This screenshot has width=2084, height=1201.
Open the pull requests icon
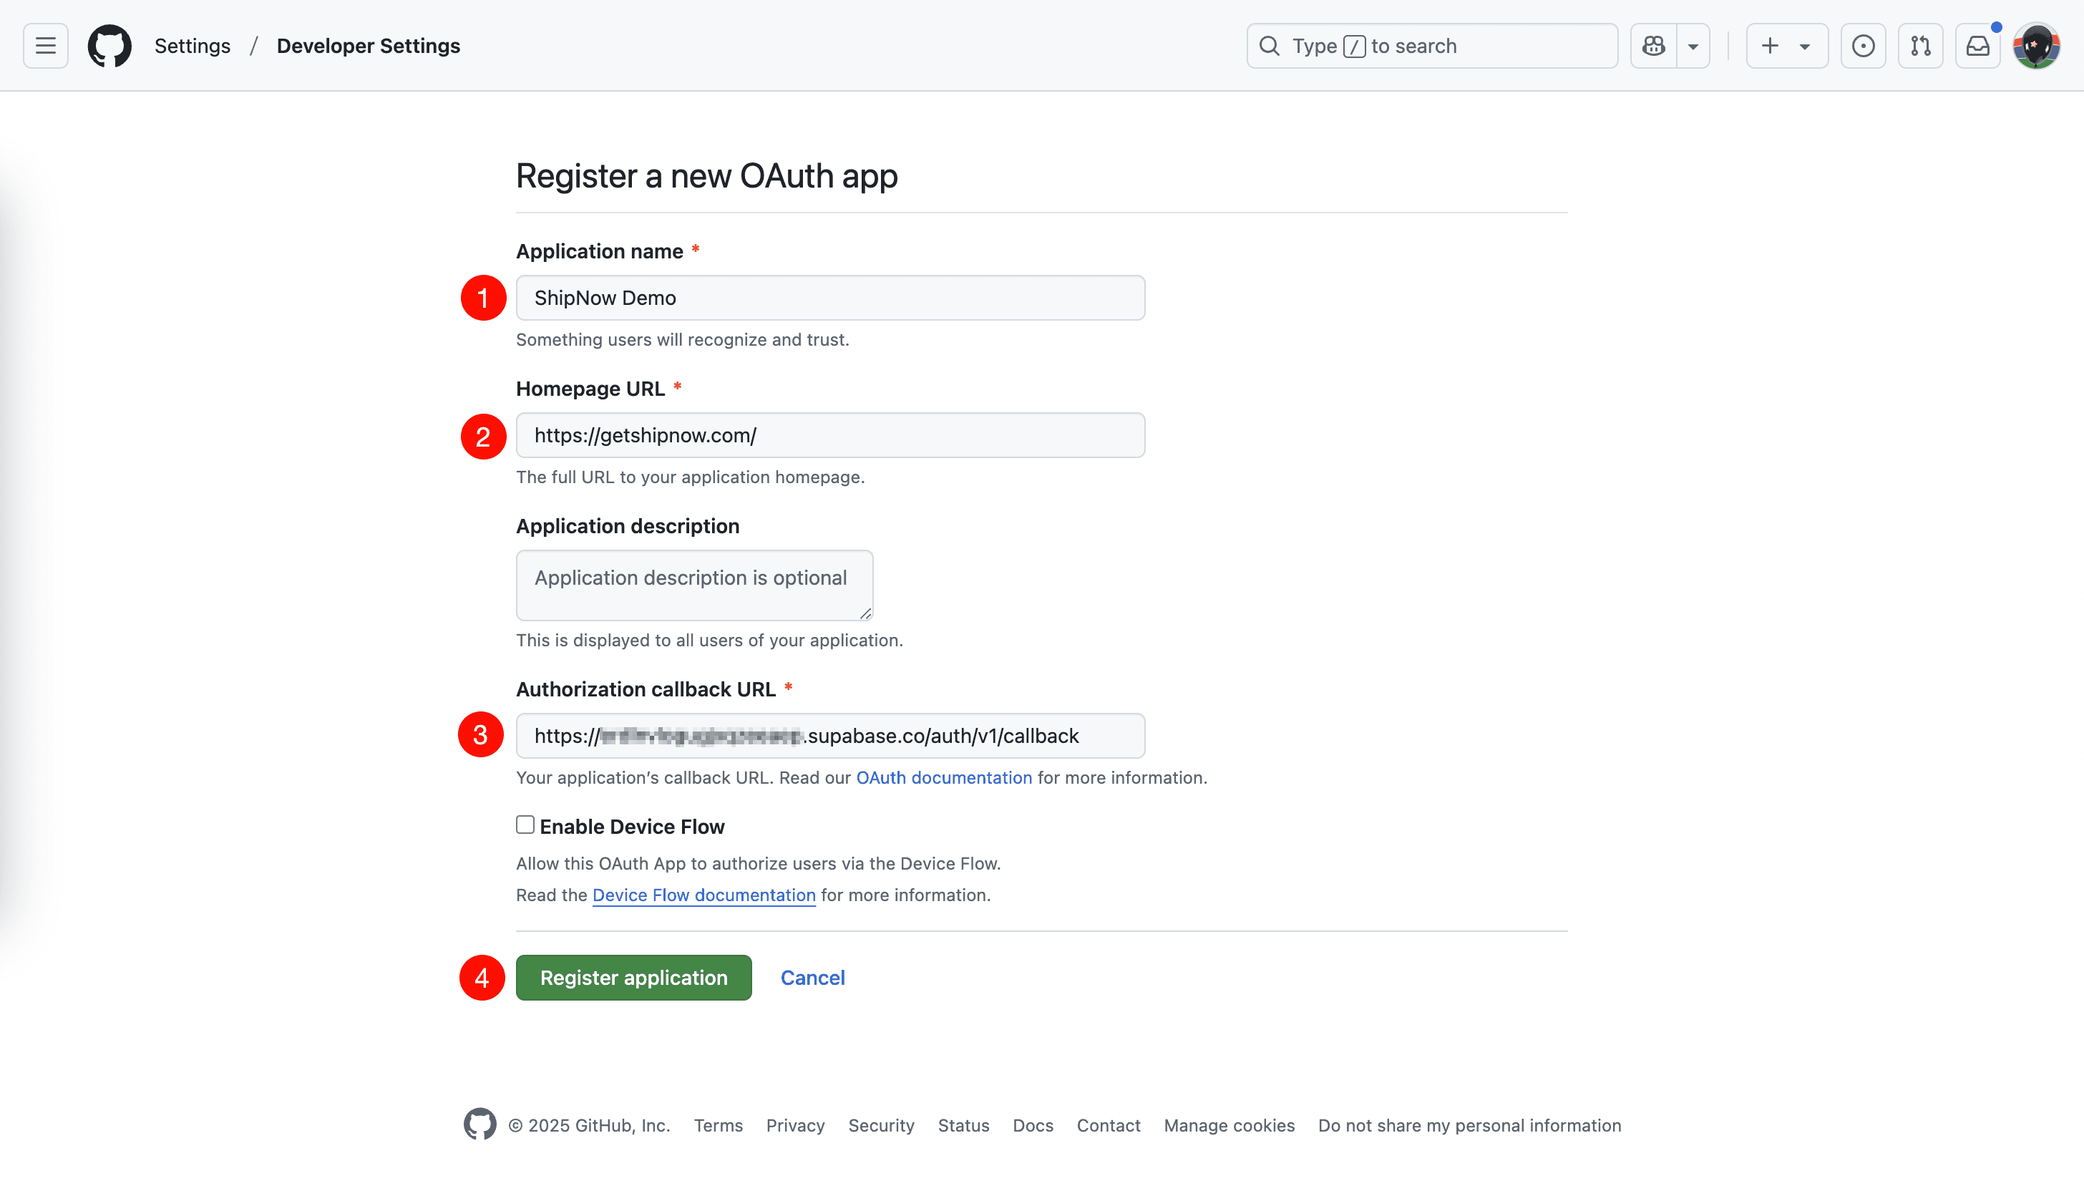click(x=1920, y=45)
